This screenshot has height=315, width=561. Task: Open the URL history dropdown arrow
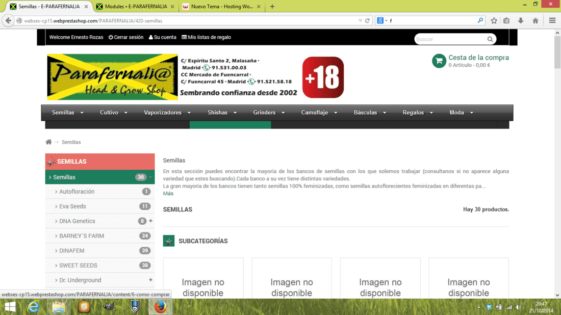[360, 21]
